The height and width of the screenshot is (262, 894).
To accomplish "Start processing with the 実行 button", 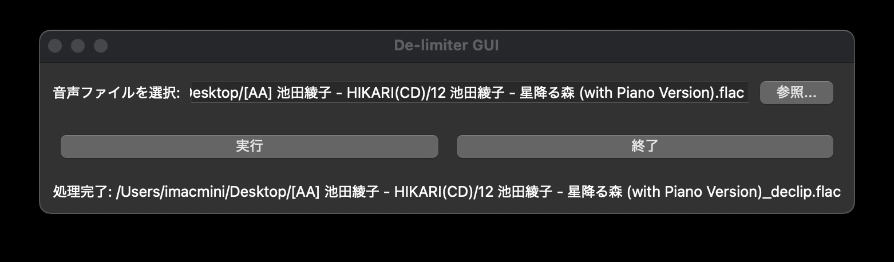I will pyautogui.click(x=249, y=146).
